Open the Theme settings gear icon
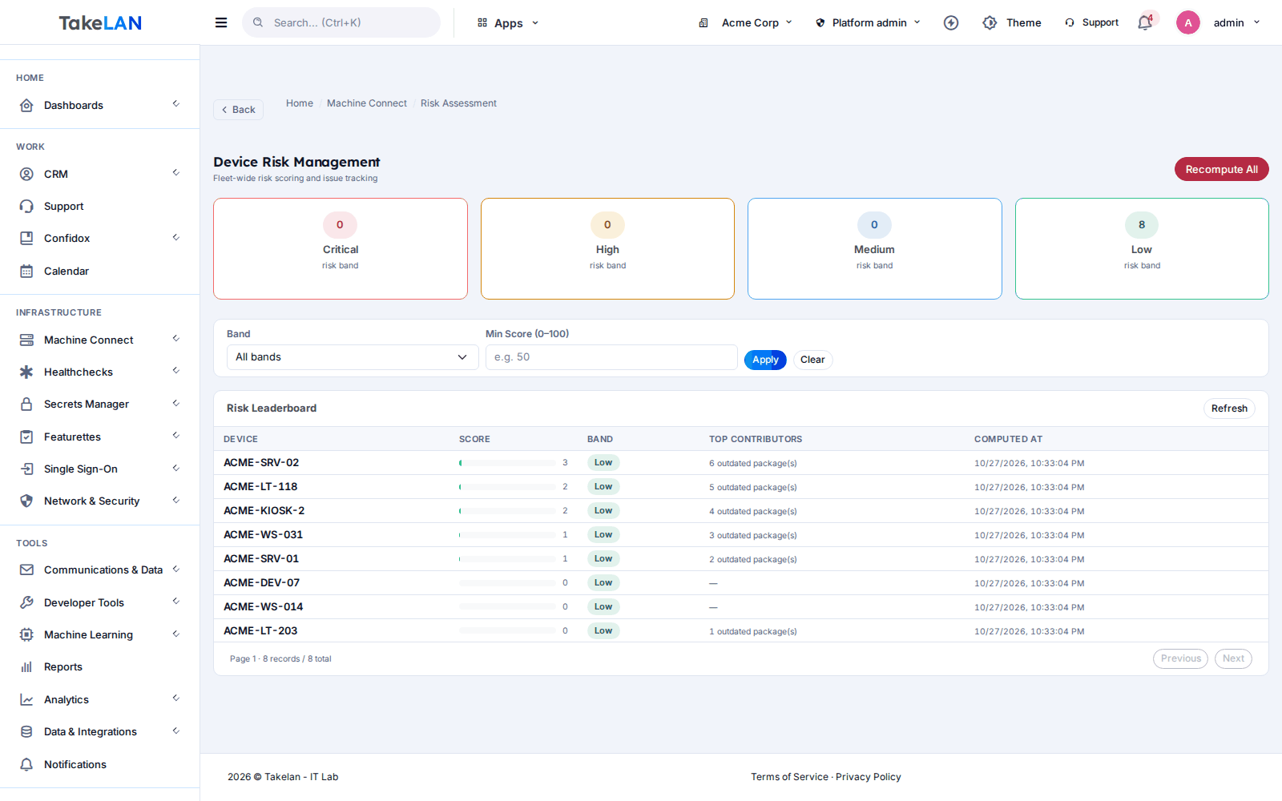Viewport: 1282px width, 801px height. pos(990,22)
